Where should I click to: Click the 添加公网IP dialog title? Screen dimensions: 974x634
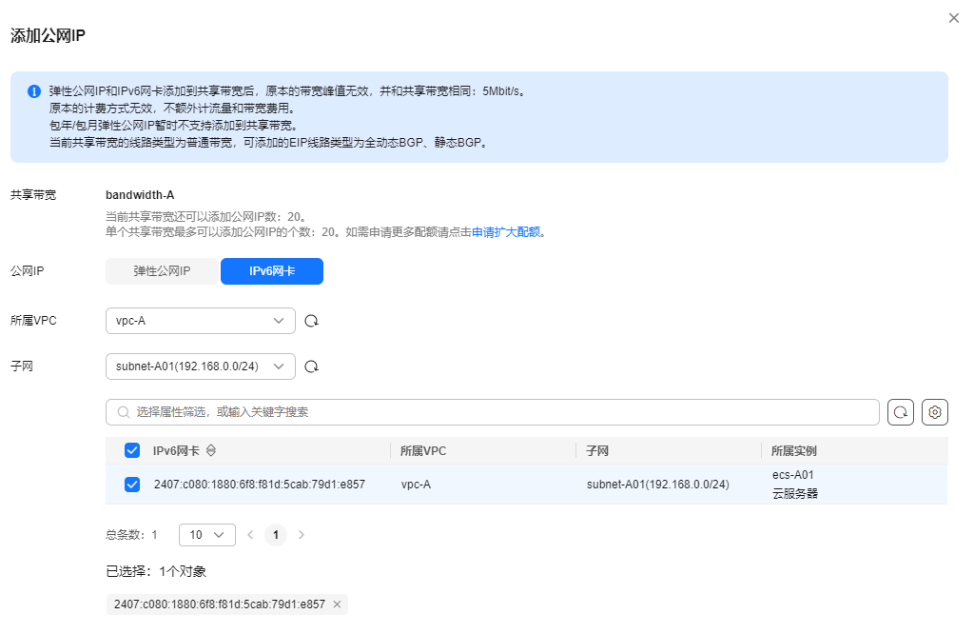[x=48, y=35]
